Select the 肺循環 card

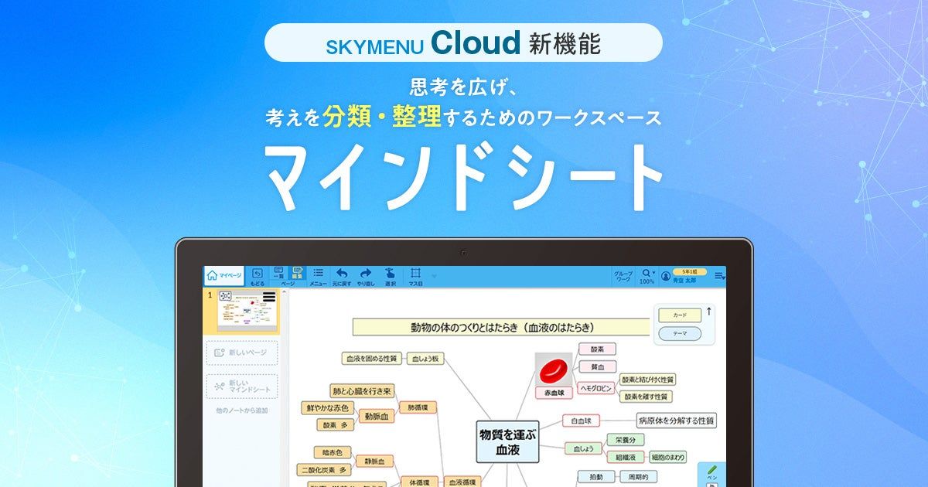coord(419,407)
